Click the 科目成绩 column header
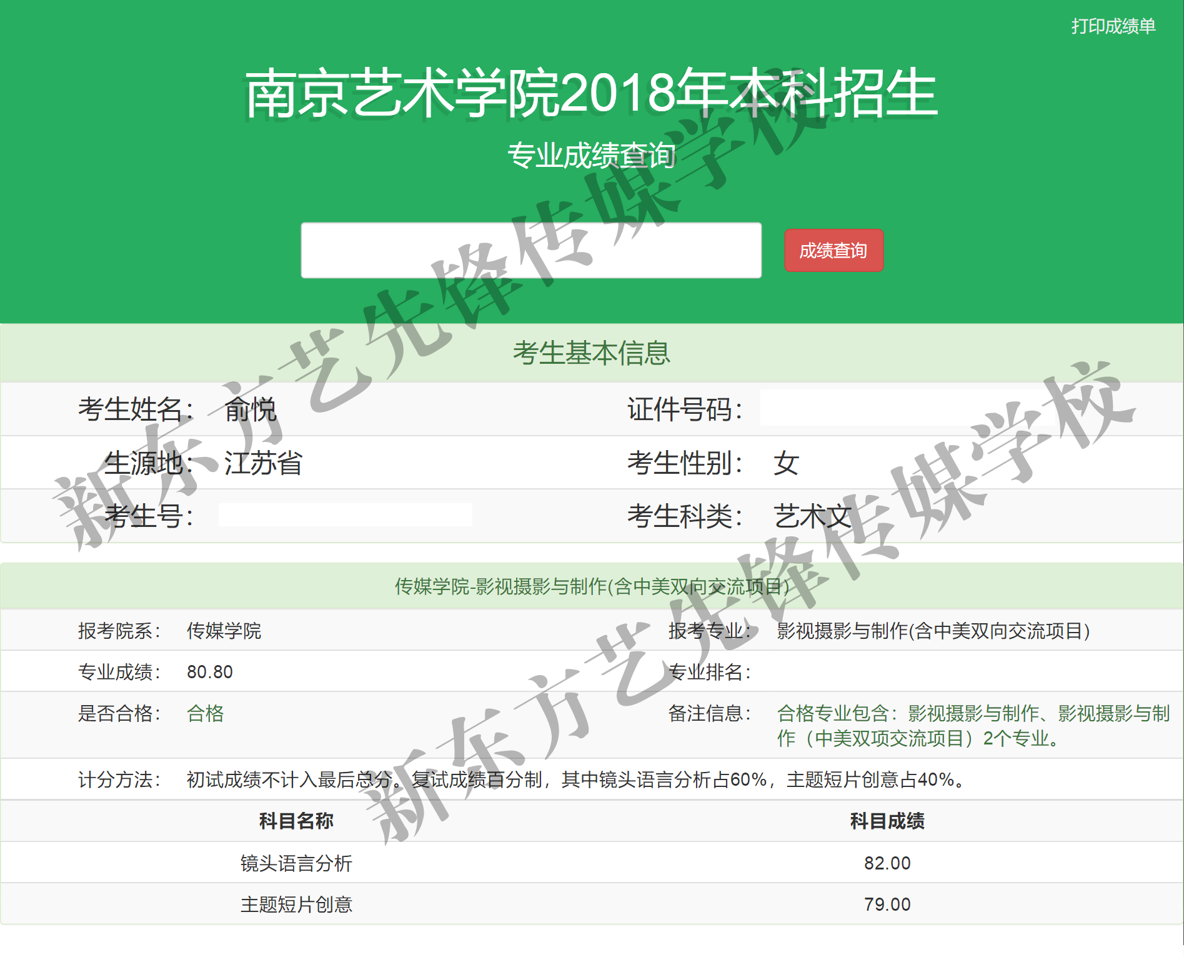 pos(887,821)
